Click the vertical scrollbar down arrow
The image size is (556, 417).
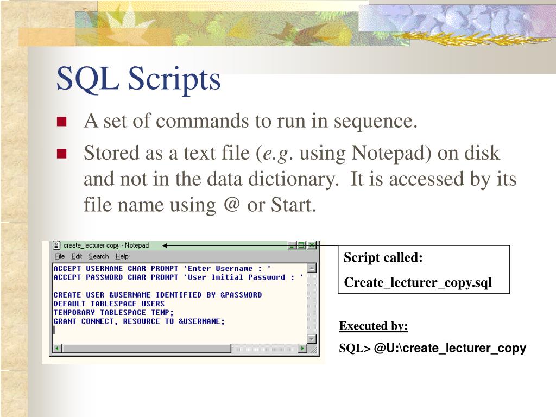(x=312, y=339)
